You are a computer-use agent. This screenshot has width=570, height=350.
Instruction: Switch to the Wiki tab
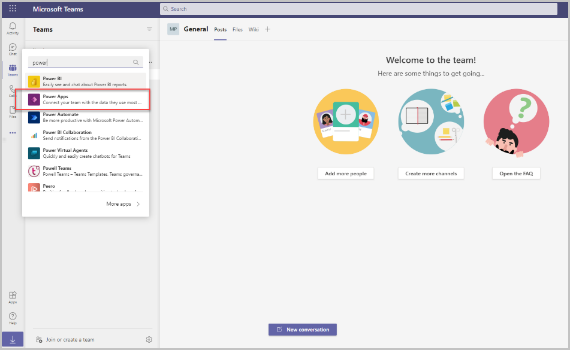(253, 29)
